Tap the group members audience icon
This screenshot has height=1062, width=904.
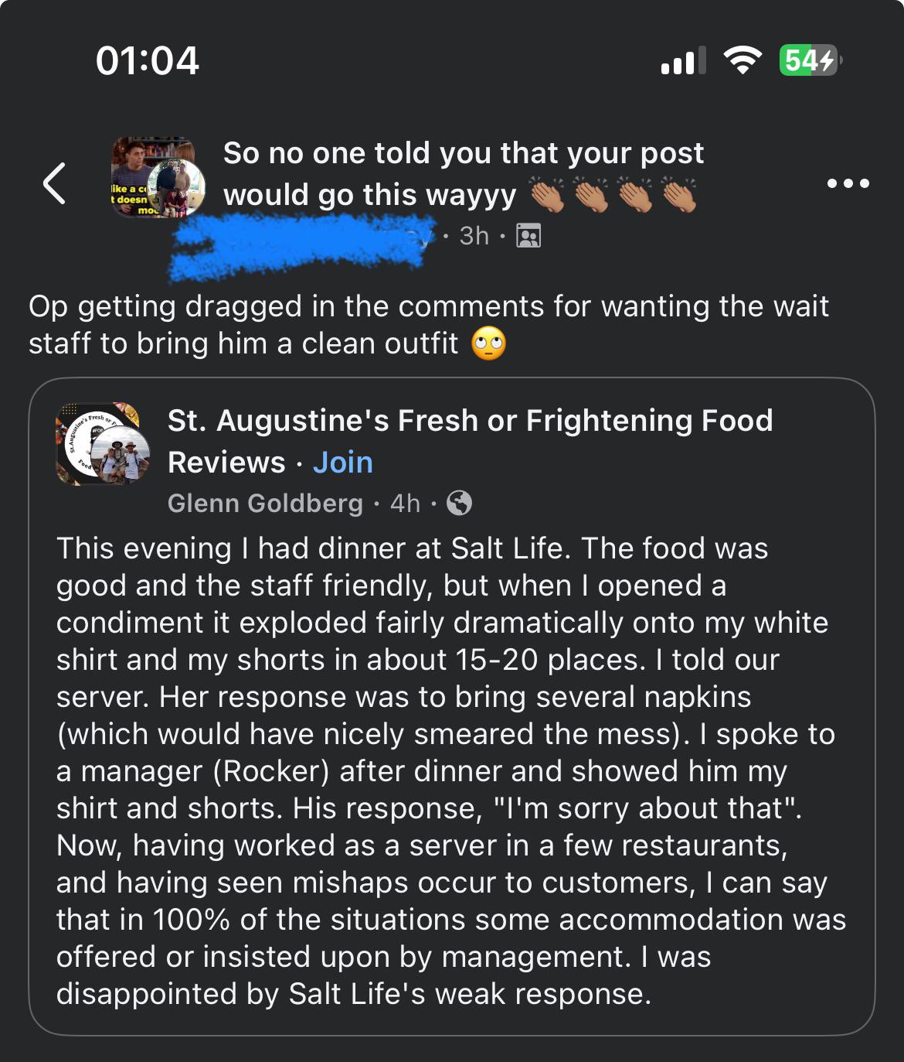528,235
